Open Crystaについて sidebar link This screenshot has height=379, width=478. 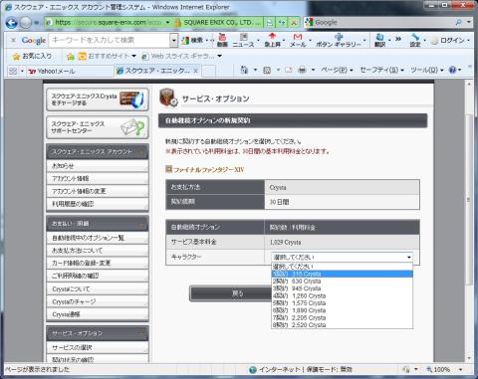pos(98,288)
